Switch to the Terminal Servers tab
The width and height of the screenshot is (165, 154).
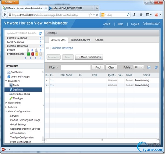[x=80, y=40]
